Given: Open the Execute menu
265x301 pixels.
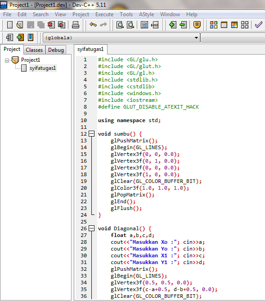Looking at the screenshot, I should point(104,14).
